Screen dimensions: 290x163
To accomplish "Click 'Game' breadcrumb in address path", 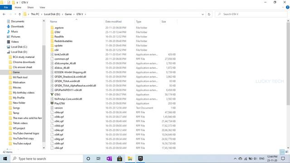I will [68, 14].
